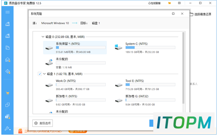Collapse the Disk 1 group
218x136 pixels.
tap(44, 74)
